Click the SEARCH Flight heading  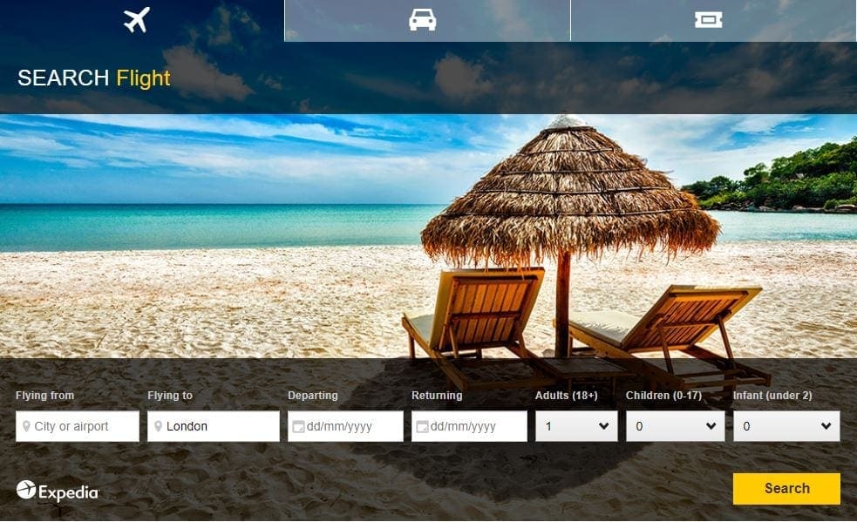(x=94, y=78)
